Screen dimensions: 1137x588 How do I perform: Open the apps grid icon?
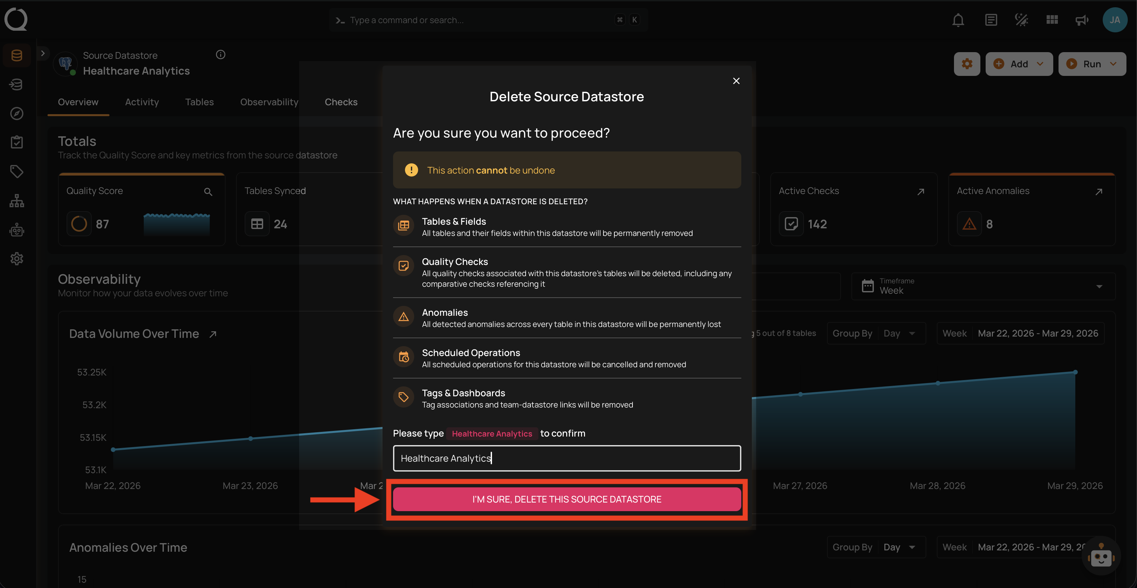click(x=1052, y=20)
